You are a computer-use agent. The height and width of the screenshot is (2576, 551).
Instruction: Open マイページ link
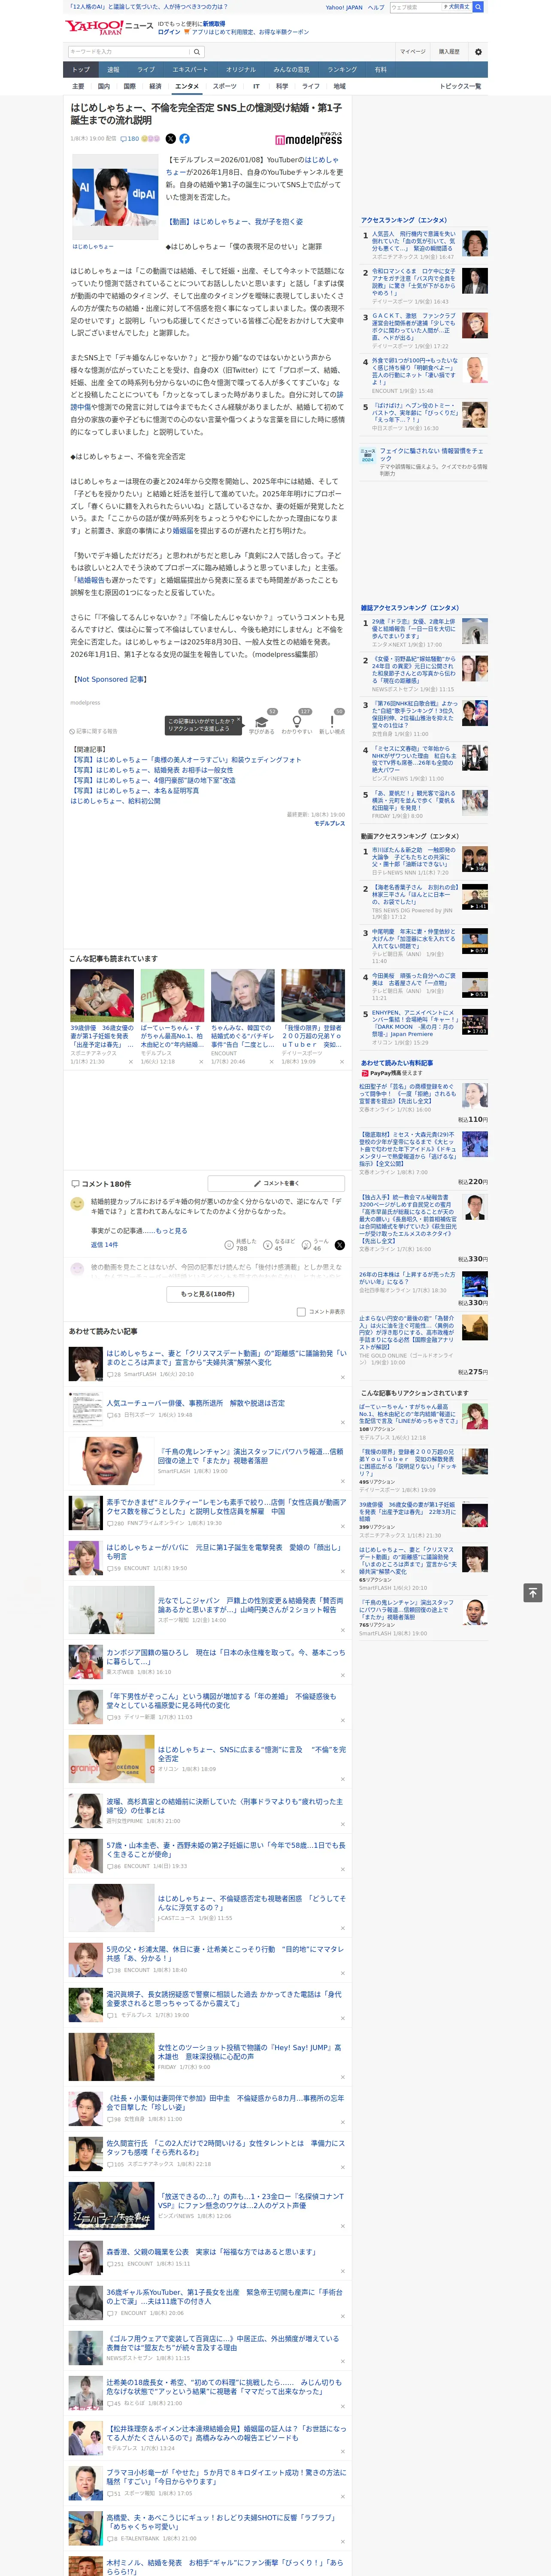tap(413, 51)
